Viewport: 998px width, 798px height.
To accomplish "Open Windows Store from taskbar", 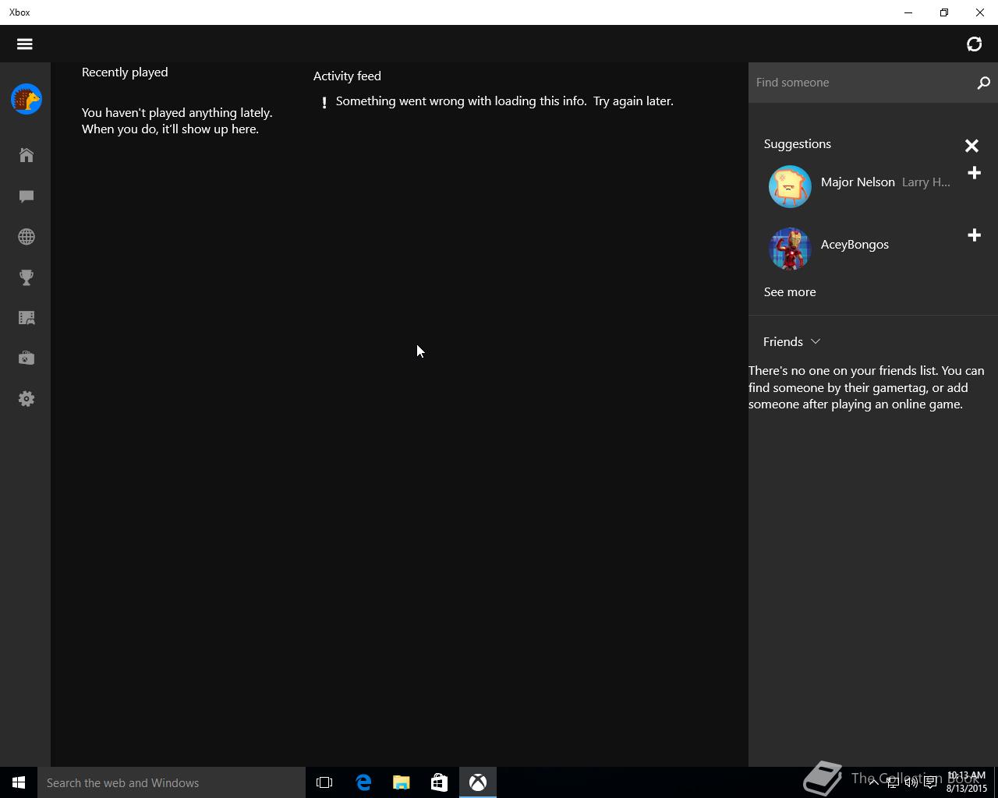I will point(439,782).
